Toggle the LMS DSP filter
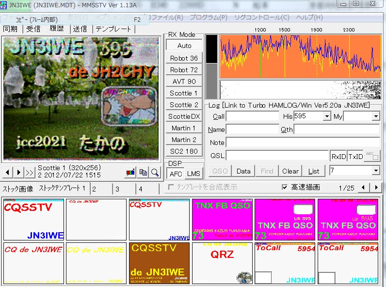Viewport: 386px width, 287px height. 193,174
